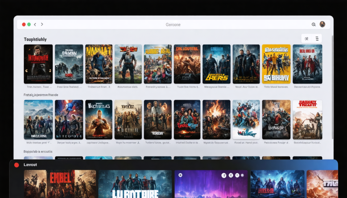347x198 pixels.
Task: Click the "Geroone" address bar
Action: point(173,25)
